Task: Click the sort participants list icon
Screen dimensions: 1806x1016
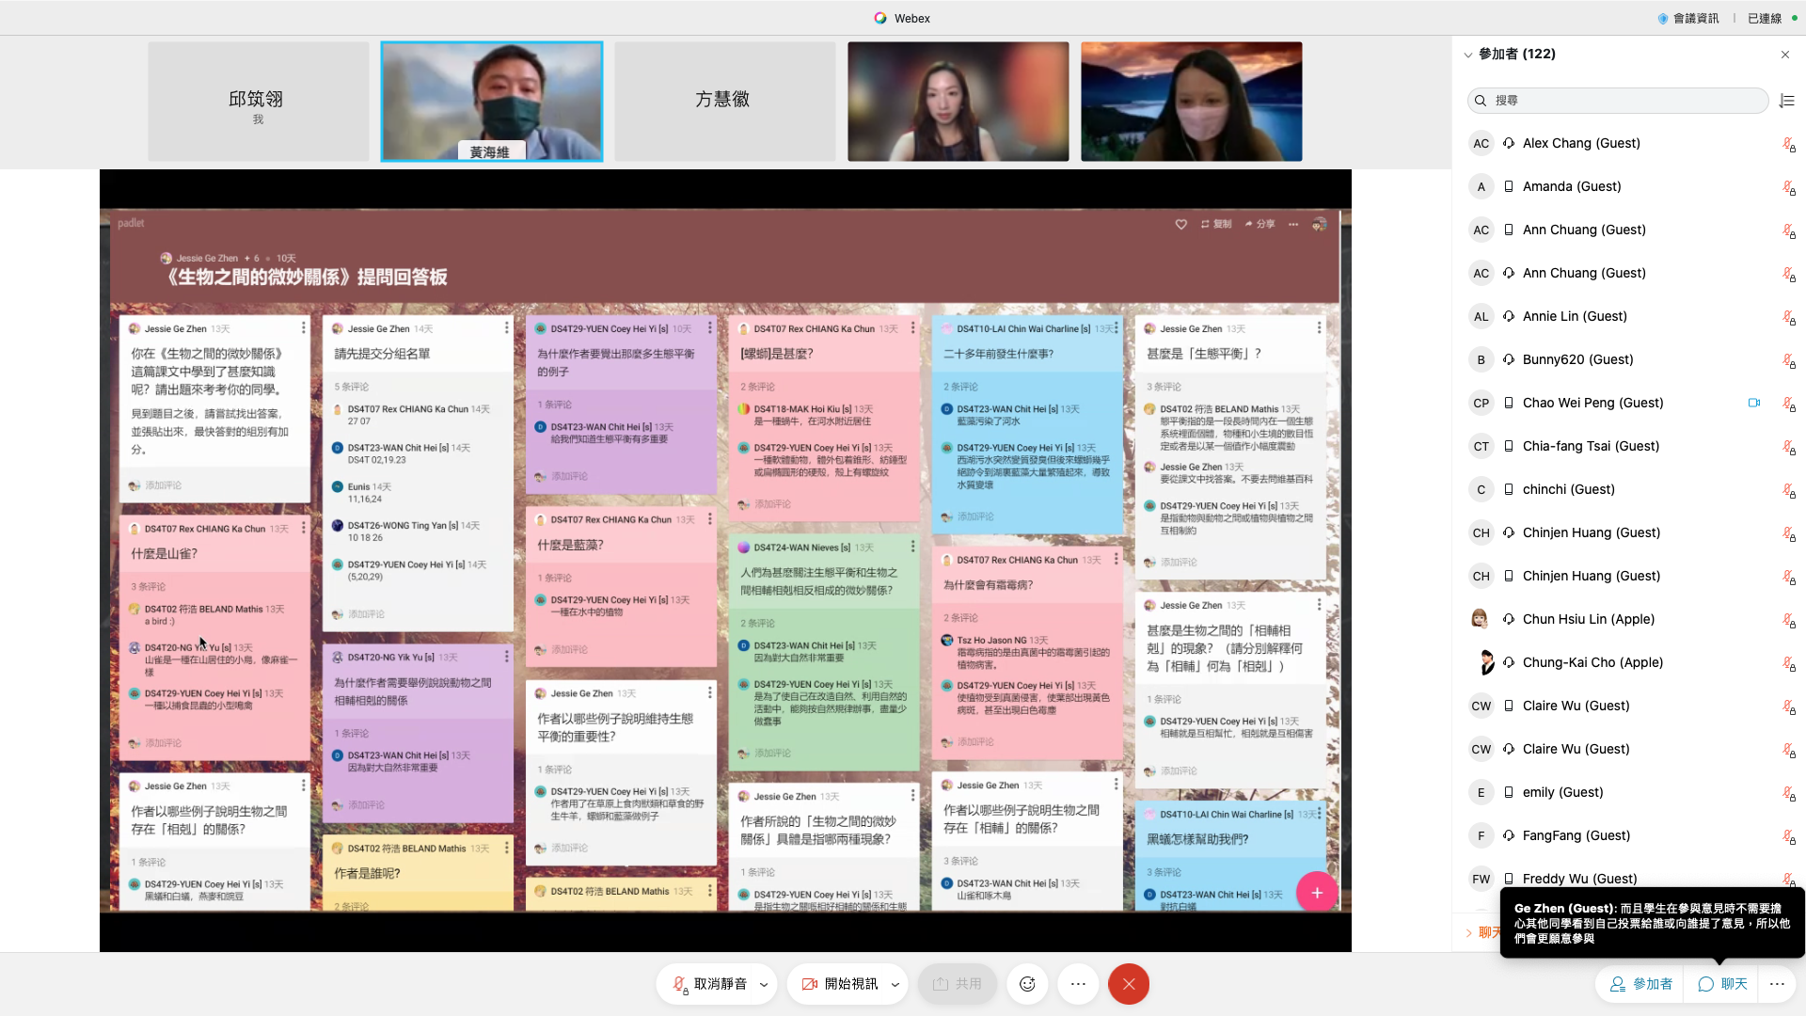Action: pos(1787,101)
